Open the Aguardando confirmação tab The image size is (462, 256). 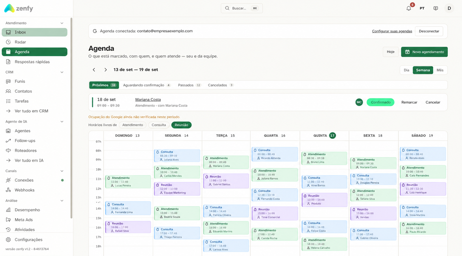click(x=147, y=85)
